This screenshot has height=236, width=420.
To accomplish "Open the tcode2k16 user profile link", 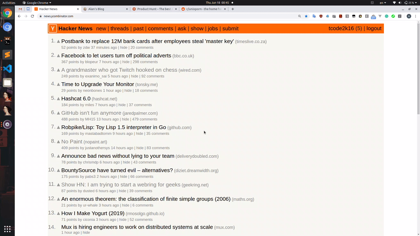I will 341,28.
